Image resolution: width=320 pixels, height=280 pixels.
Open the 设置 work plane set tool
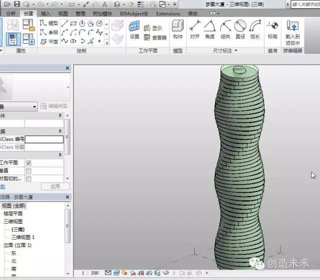[x=134, y=29]
